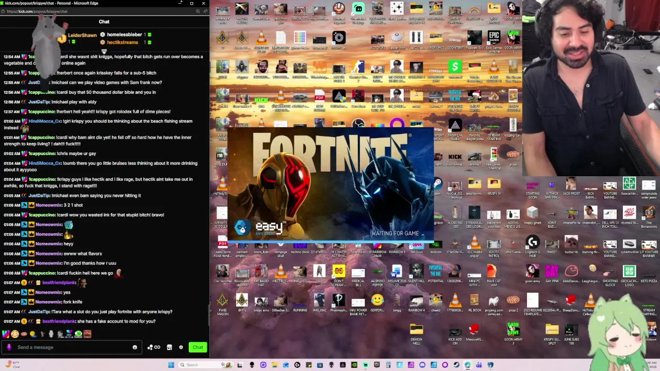This screenshot has width=660, height=371.
Task: Click HindiMocca_Cx username at 1:02 AM message
Action: (x=45, y=163)
